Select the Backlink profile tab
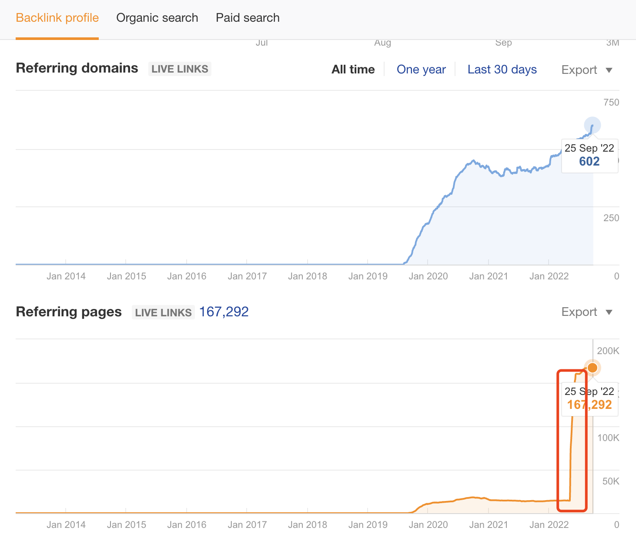The height and width of the screenshot is (544, 636). click(x=57, y=18)
